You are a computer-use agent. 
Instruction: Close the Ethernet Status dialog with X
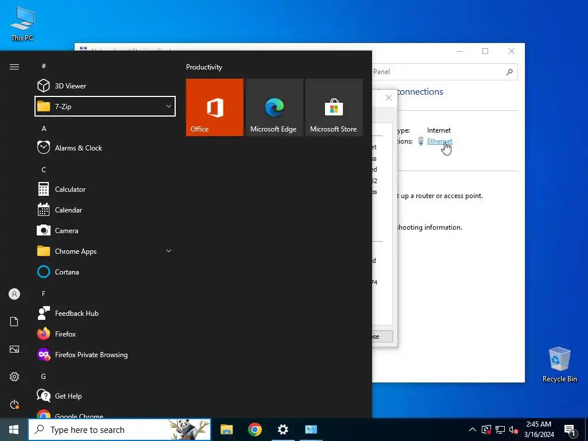(389, 98)
